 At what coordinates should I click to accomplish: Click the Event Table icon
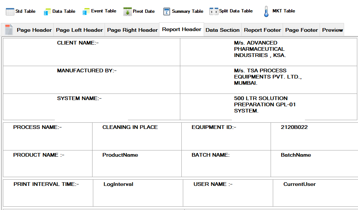86,12
